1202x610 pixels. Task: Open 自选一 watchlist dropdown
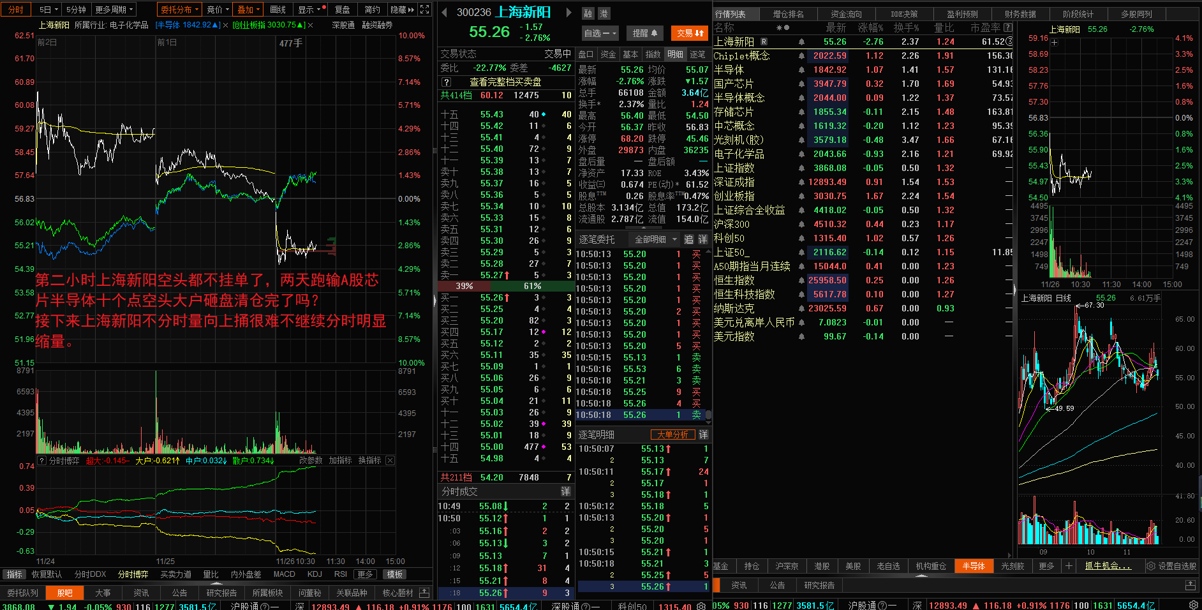(600, 33)
